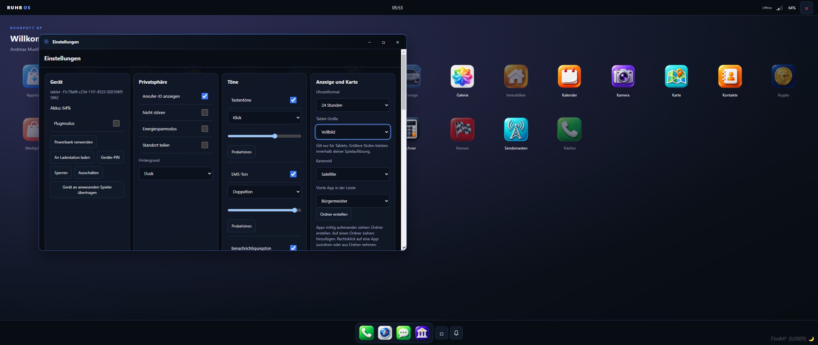Open the Uhrzeitformat 24 Stunden dropdown
The height and width of the screenshot is (345, 818).
[353, 105]
